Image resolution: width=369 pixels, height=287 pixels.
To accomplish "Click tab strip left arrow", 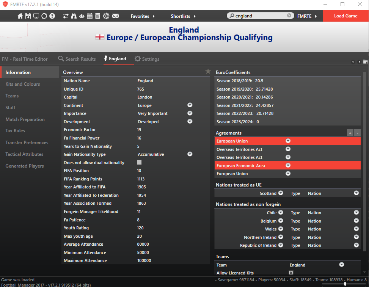I will [x=353, y=62].
